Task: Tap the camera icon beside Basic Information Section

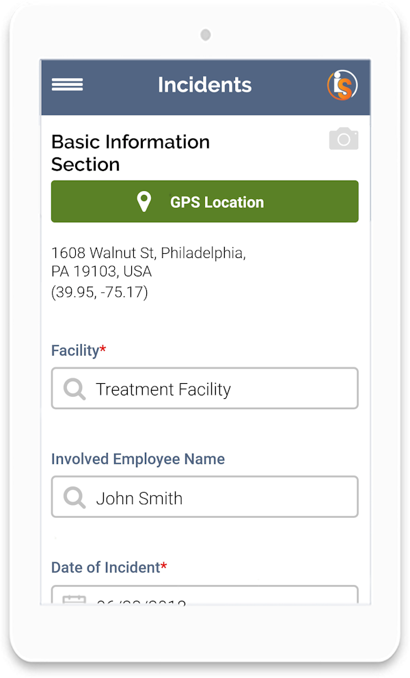Action: pos(344,139)
